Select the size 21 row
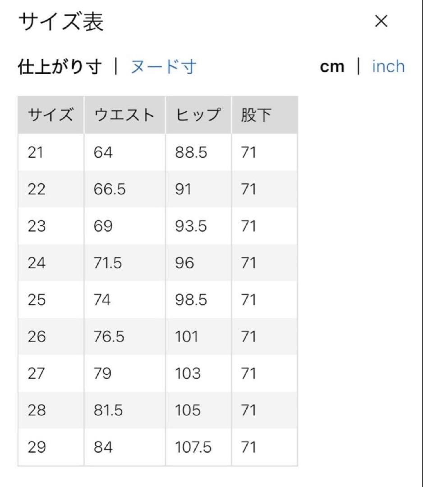The image size is (423, 487). click(37, 152)
